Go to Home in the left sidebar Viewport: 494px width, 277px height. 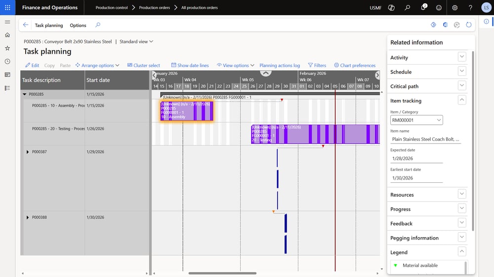(x=7, y=35)
